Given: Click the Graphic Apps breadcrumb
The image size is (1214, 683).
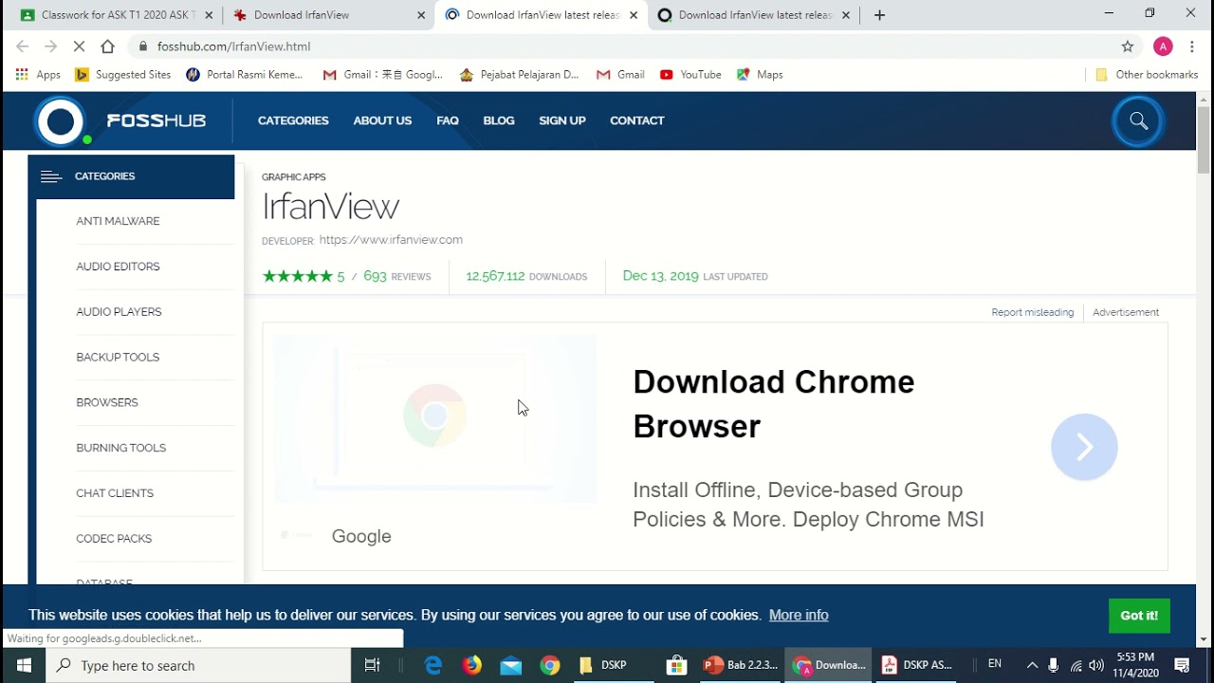Looking at the screenshot, I should coord(294,177).
